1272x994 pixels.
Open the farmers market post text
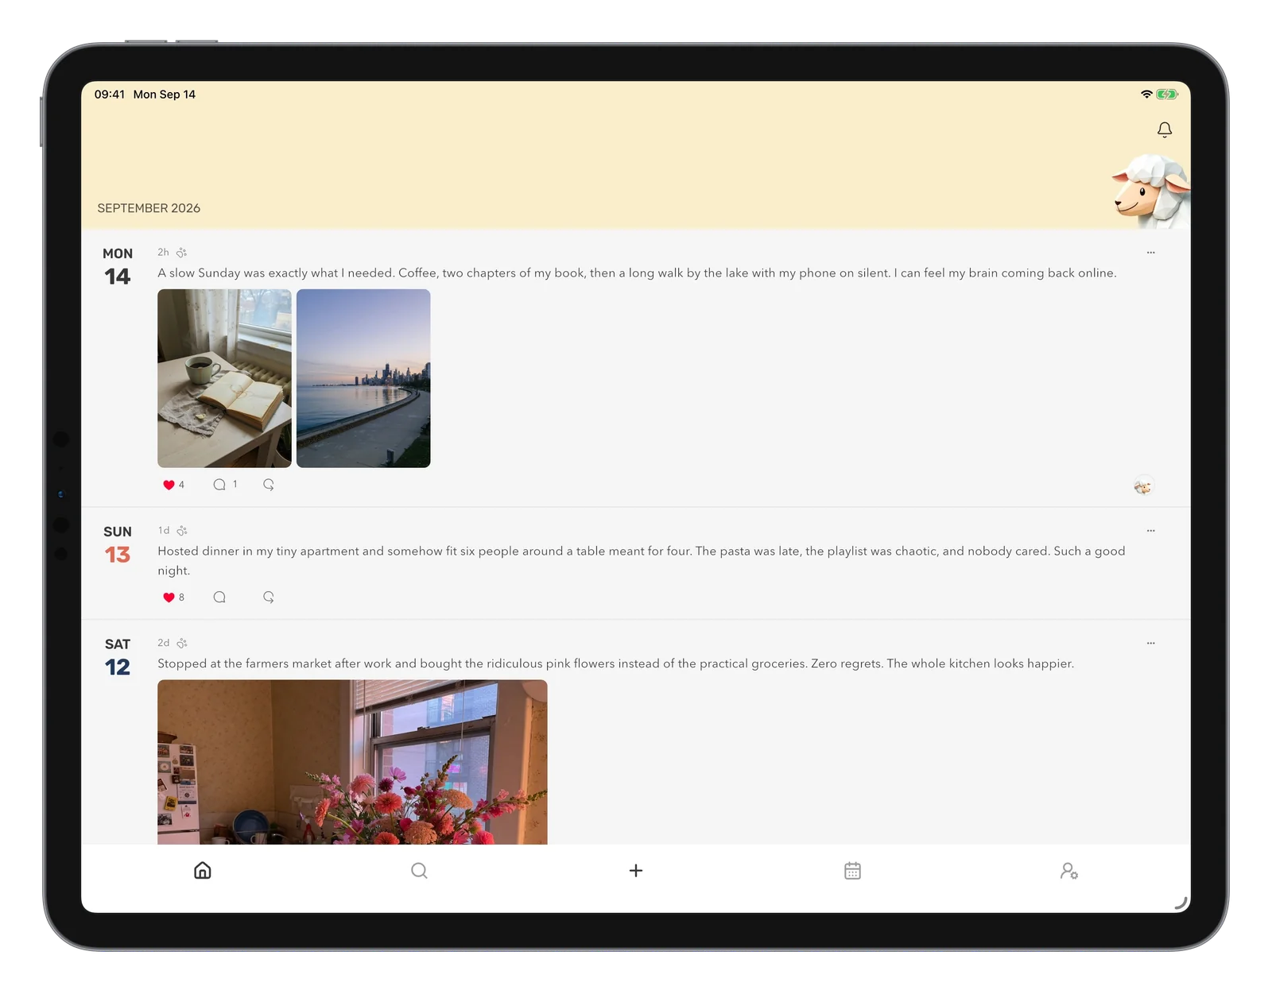(x=615, y=664)
